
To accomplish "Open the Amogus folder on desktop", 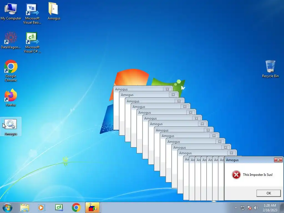I will (54, 11).
